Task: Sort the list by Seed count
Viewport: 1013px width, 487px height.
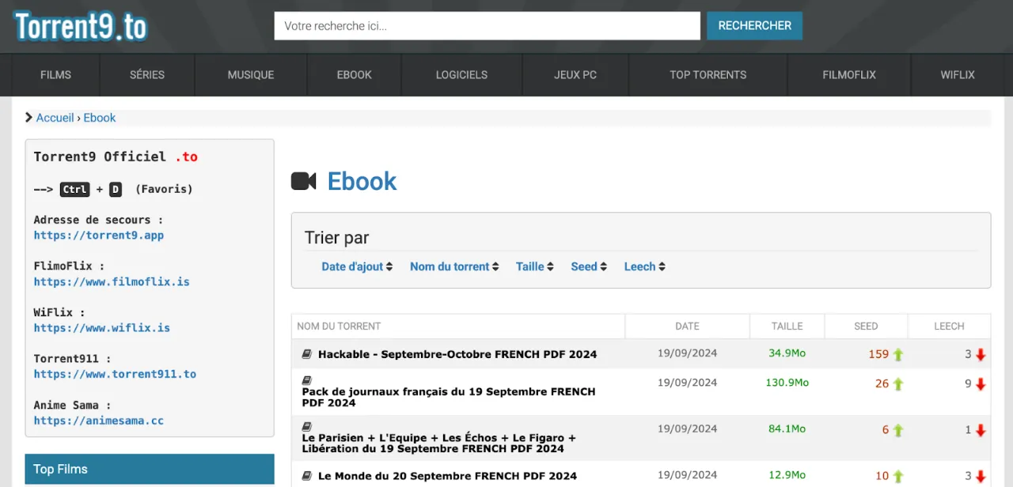Action: pyautogui.click(x=588, y=266)
